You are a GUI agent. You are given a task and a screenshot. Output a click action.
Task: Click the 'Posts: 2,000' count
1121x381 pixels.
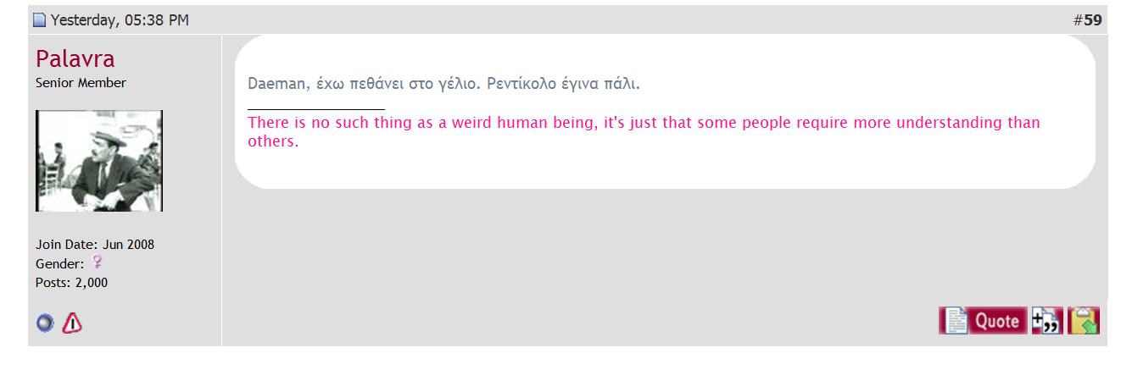[x=71, y=283]
